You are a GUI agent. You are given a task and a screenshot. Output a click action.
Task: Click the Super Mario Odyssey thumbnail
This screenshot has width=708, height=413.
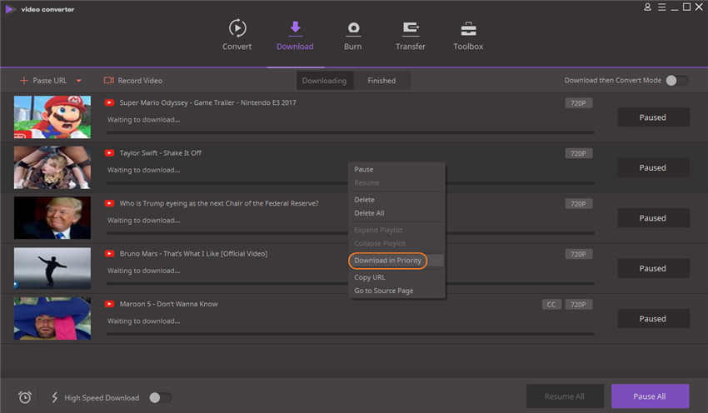coord(52,117)
